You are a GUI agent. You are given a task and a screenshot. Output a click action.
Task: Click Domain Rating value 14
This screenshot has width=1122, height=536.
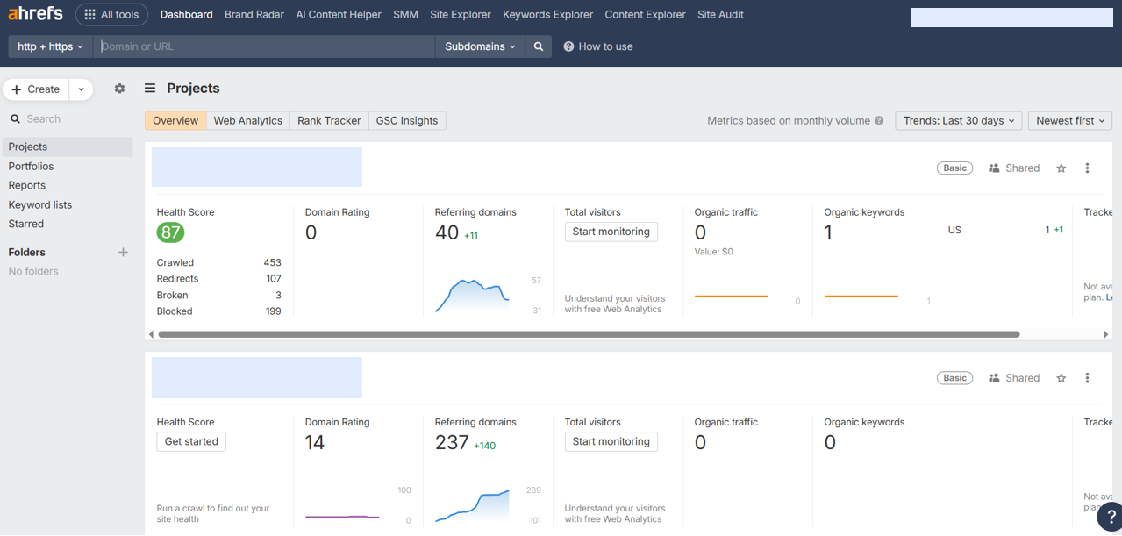point(315,442)
